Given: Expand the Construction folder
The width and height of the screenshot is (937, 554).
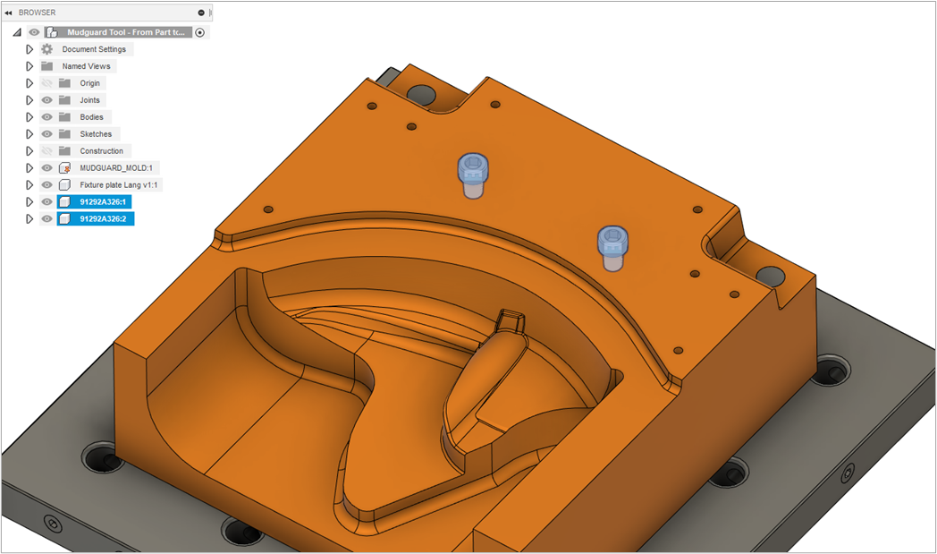Looking at the screenshot, I should [30, 150].
